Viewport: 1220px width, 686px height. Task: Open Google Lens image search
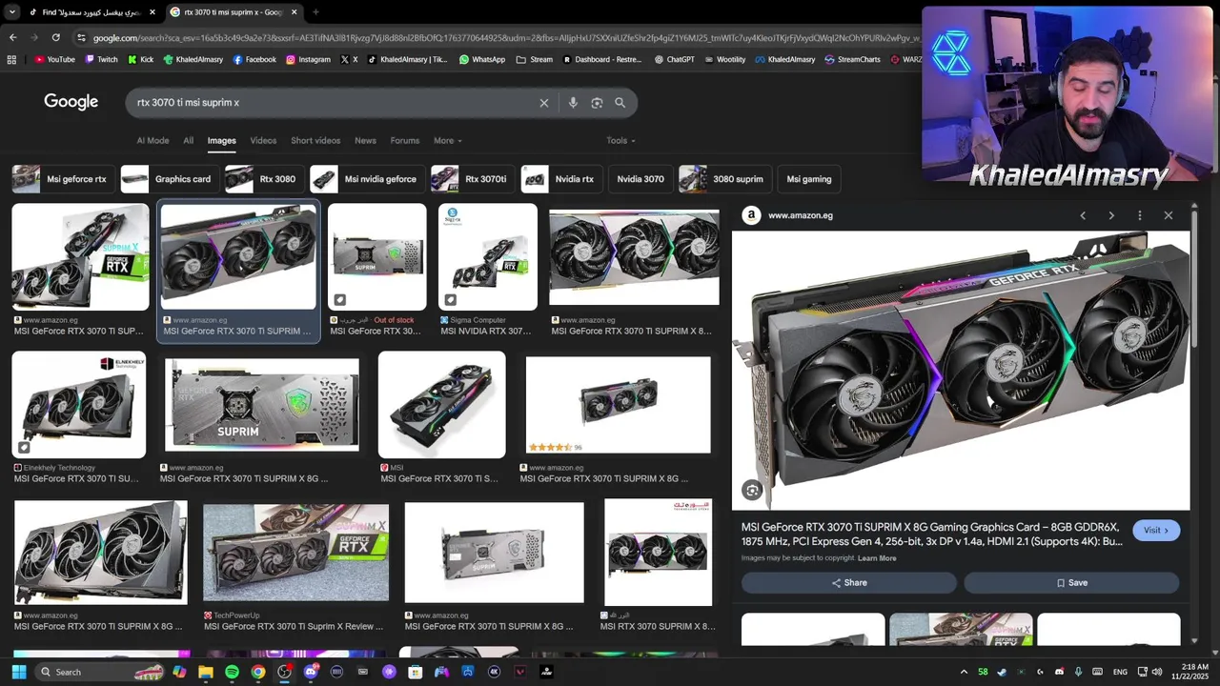coord(597,103)
